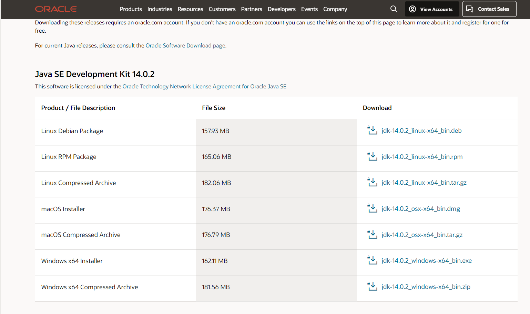Select the Linux Debian Package row label
This screenshot has width=530, height=314.
pyautogui.click(x=72, y=131)
